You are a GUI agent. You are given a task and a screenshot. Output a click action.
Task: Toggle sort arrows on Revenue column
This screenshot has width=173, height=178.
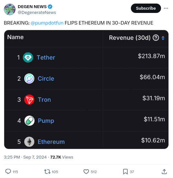(163, 38)
